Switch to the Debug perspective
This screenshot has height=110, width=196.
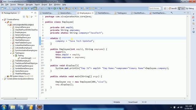tap(190, 9)
